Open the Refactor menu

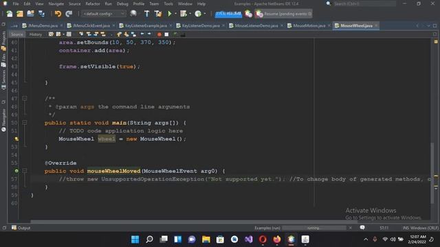tap(93, 4)
